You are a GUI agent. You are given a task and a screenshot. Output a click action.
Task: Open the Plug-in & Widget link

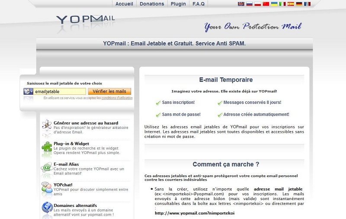click(71, 144)
